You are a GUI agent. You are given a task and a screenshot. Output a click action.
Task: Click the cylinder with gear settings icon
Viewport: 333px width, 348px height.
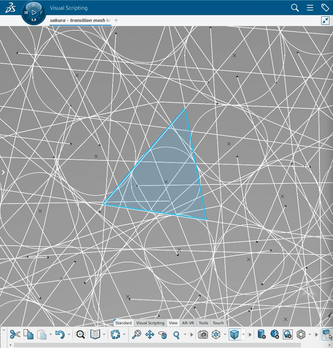click(x=262, y=334)
